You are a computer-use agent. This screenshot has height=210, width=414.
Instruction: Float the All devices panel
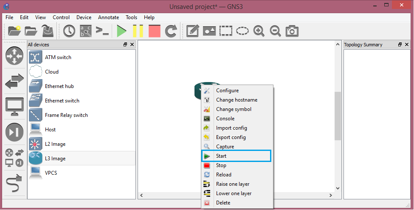(125, 45)
